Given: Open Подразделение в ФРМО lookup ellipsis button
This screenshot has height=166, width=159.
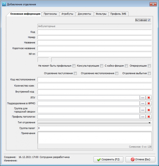Looking at the screenshot, I should pyautogui.click(x=143, y=103).
